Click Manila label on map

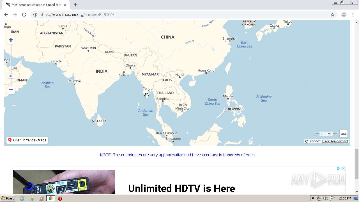(x=228, y=96)
